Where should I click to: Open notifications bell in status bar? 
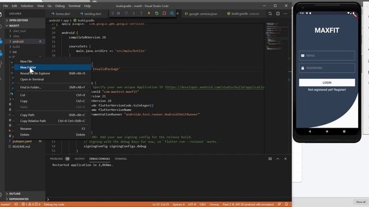(x=287, y=205)
